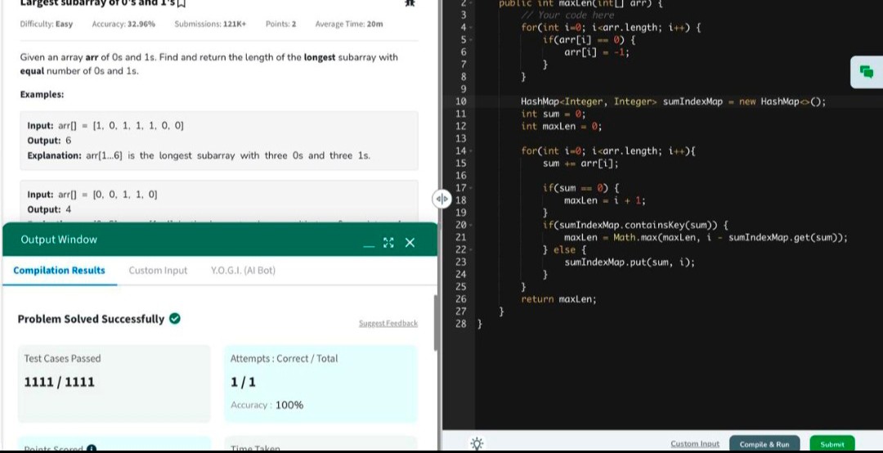This screenshot has height=453, width=883.
Task: Open the Y.O.G.I. (AI Bot) tab
Action: (244, 271)
